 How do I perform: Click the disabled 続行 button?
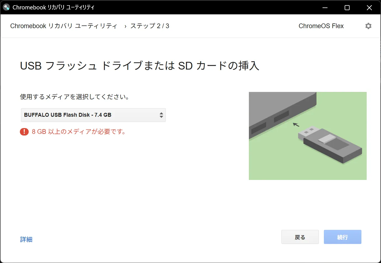pyautogui.click(x=342, y=237)
